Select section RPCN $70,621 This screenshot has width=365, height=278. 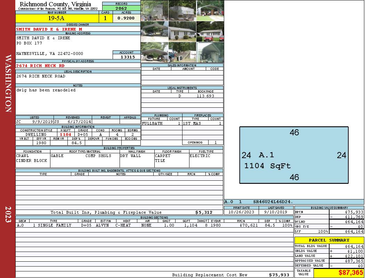tap(249, 225)
